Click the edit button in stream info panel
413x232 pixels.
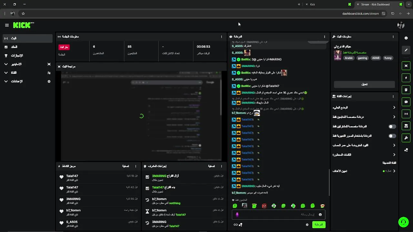[x=364, y=84]
